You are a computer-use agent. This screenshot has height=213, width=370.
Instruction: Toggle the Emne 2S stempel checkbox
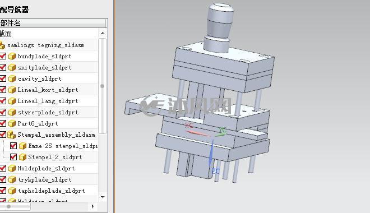[13, 146]
